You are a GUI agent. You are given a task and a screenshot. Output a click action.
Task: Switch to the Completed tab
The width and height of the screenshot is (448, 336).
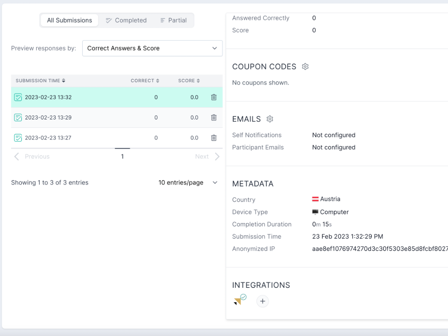point(126,20)
